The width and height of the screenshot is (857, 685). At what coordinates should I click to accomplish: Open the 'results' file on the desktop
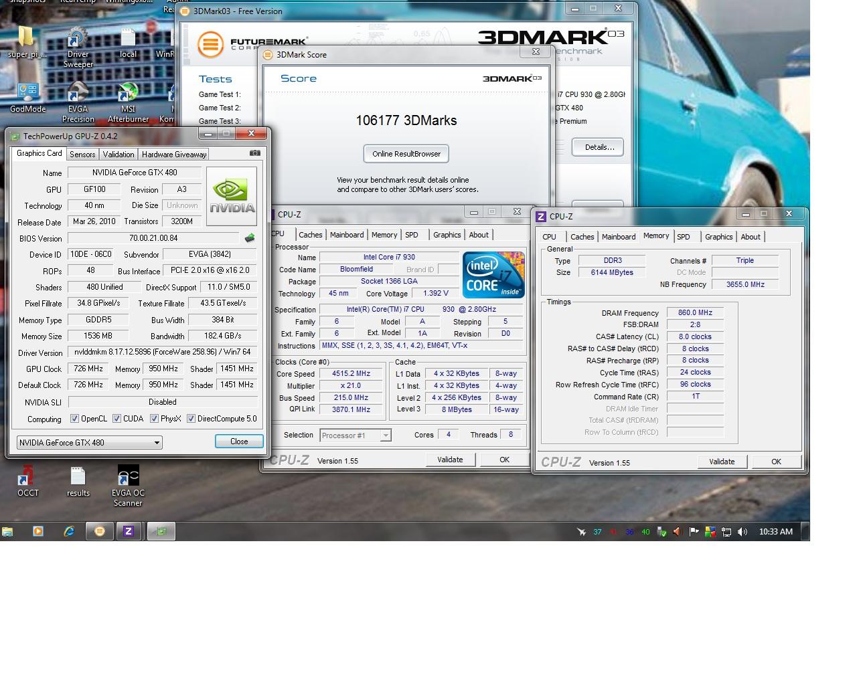pyautogui.click(x=78, y=482)
